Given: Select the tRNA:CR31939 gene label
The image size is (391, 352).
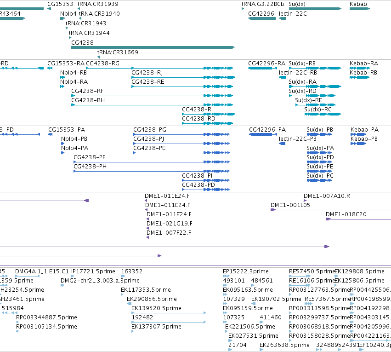Looking at the screenshot, I should 98,4.
